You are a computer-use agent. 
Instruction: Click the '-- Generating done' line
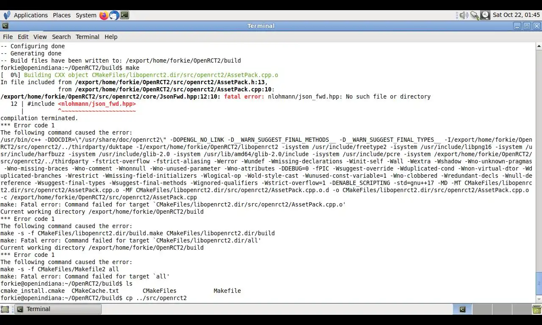tap(31, 53)
